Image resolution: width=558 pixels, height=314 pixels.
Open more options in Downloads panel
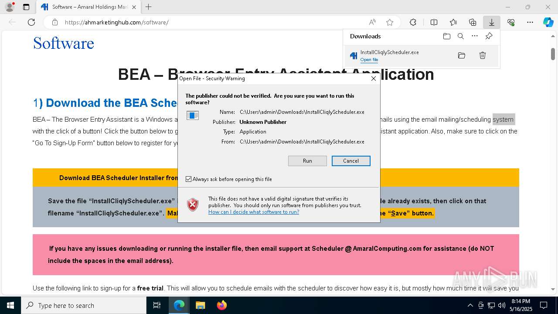tap(475, 36)
